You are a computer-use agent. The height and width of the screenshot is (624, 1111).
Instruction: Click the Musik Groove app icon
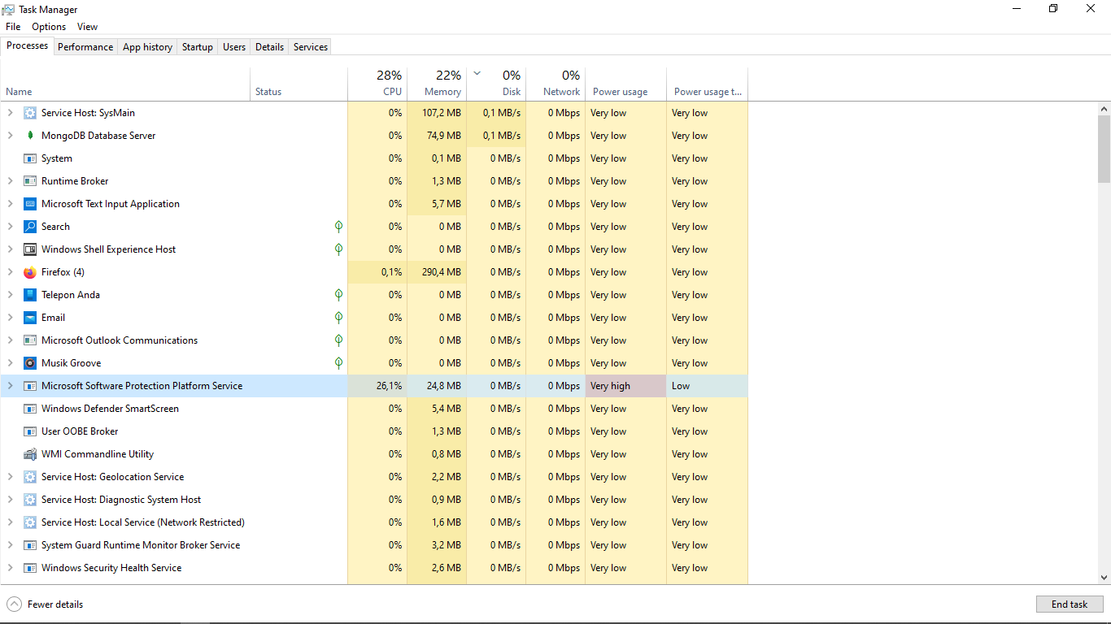click(30, 363)
